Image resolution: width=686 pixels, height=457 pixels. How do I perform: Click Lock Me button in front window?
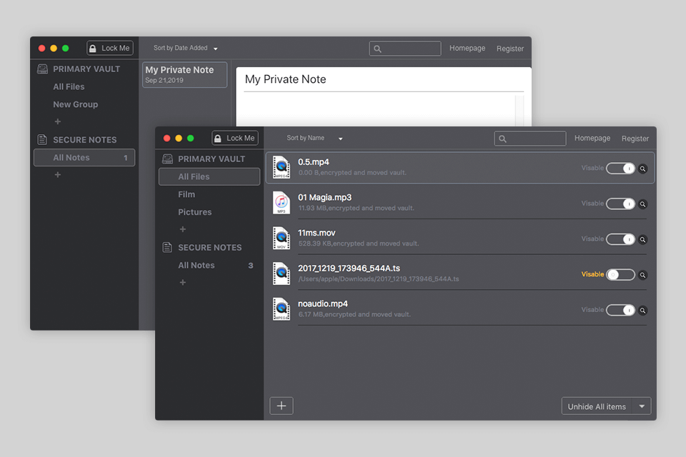235,139
